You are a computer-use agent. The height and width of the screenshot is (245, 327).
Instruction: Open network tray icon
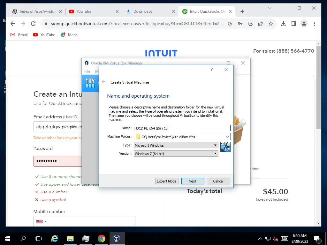click(268, 239)
